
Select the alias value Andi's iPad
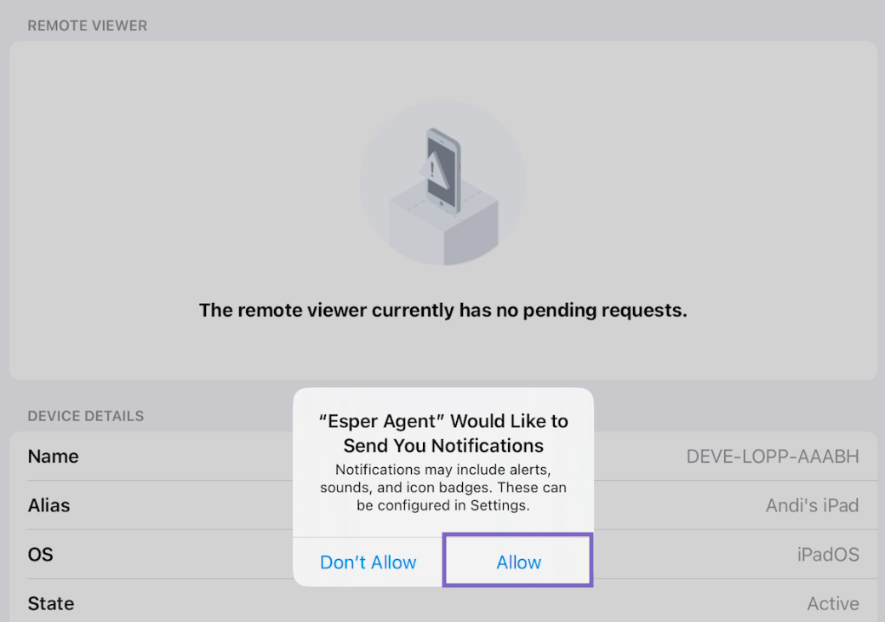pyautogui.click(x=812, y=505)
